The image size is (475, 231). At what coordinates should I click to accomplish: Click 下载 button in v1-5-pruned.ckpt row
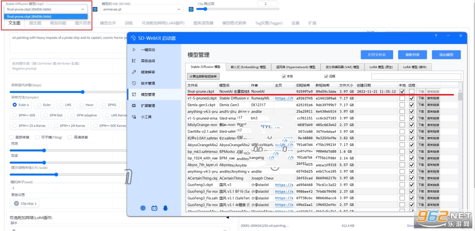pos(421,98)
